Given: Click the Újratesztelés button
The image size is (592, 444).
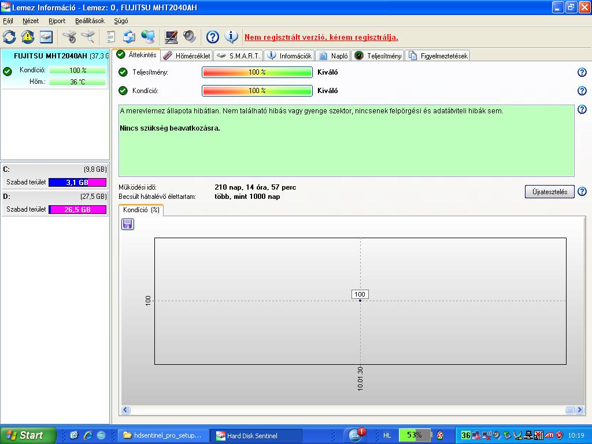Looking at the screenshot, I should click(x=549, y=191).
